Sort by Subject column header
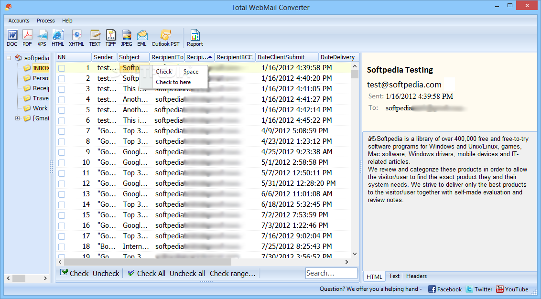The height and width of the screenshot is (299, 541). 133,57
